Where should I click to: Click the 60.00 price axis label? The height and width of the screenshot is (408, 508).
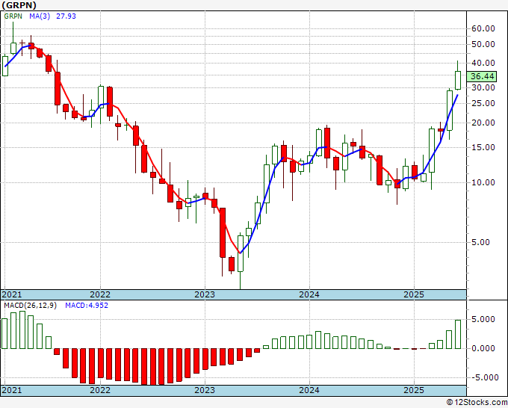point(483,28)
